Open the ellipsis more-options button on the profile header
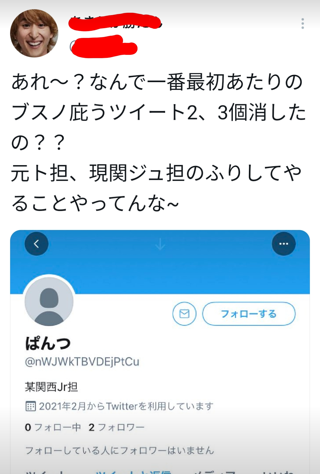Viewport: 320px width, 474px height. pos(284,244)
